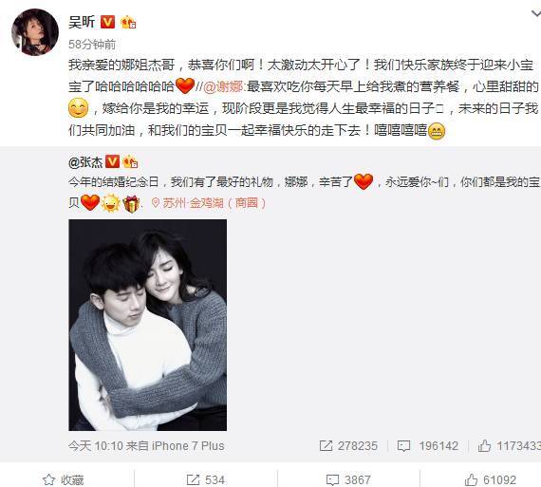Click the location pin icon

(x=156, y=203)
